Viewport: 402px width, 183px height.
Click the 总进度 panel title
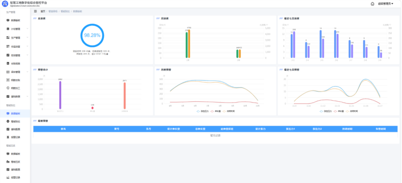42,18
